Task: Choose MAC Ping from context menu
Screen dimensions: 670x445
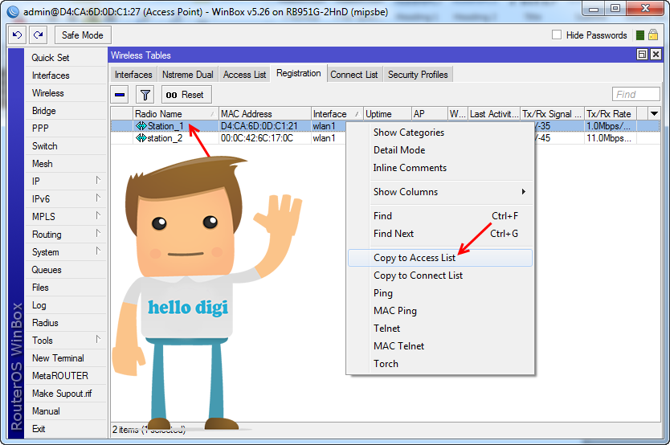Action: tap(440, 311)
